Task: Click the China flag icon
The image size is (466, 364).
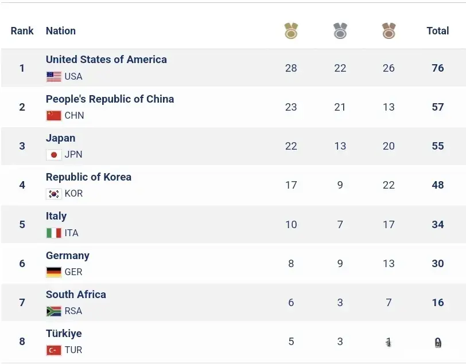Action: (54, 115)
